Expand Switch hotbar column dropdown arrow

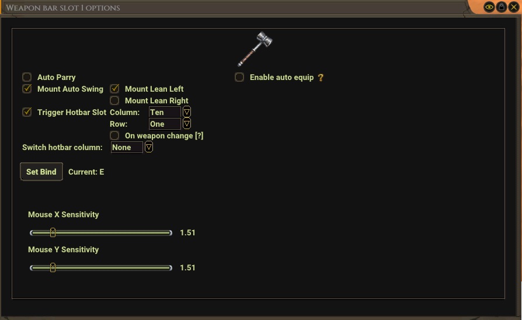pyautogui.click(x=149, y=147)
